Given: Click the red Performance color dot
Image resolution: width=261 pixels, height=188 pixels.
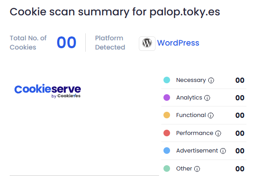Looking at the screenshot, I should tap(167, 133).
